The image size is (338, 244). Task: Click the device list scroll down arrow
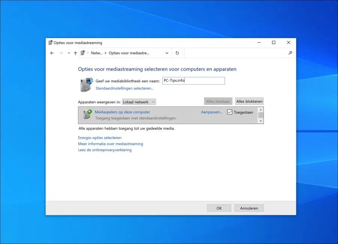click(x=261, y=121)
